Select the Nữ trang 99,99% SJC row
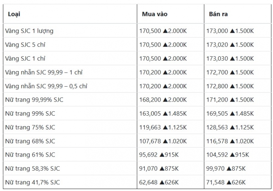Image resolution: width=273 pixels, height=191 pixels. pyautogui.click(x=34, y=100)
